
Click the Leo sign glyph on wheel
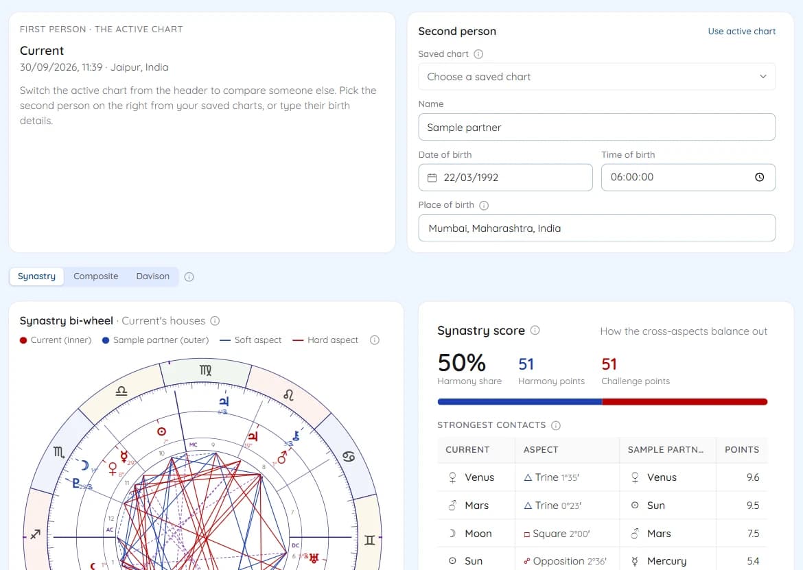[288, 395]
